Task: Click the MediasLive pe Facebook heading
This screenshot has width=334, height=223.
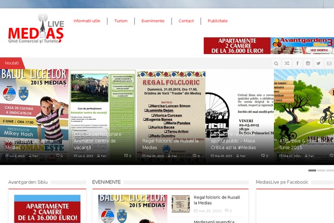Action: coord(282,182)
